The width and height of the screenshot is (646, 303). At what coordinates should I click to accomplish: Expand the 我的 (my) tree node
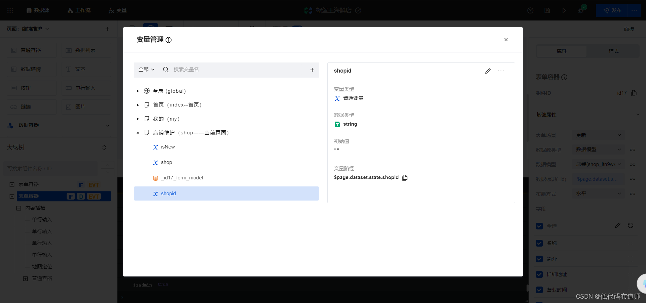click(138, 119)
